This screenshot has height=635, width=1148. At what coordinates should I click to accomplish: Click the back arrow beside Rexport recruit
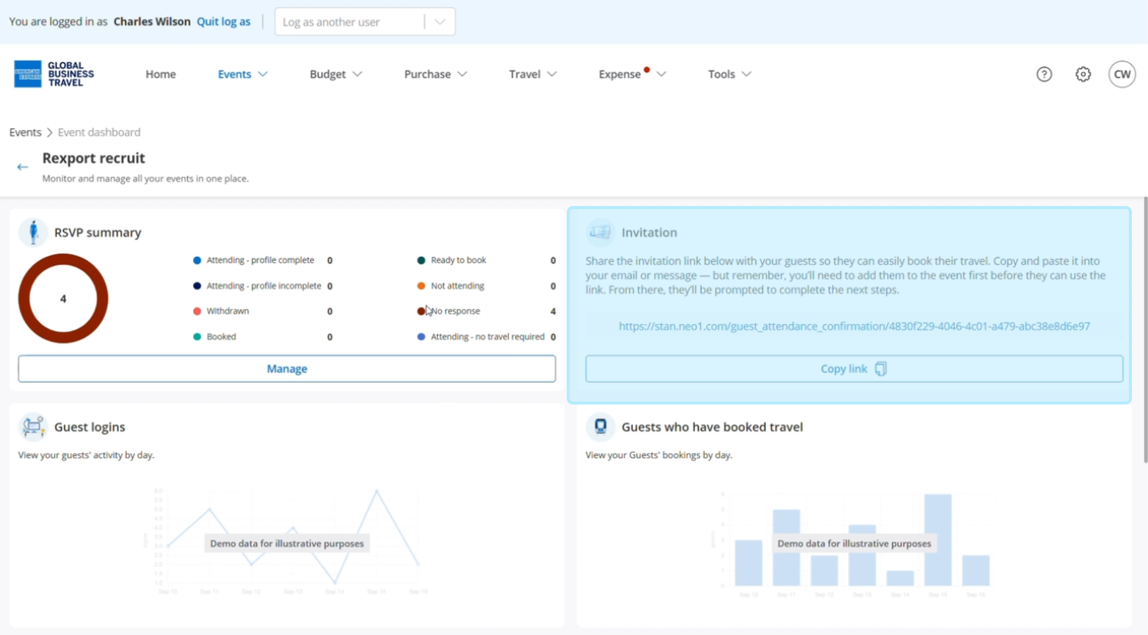coord(22,167)
